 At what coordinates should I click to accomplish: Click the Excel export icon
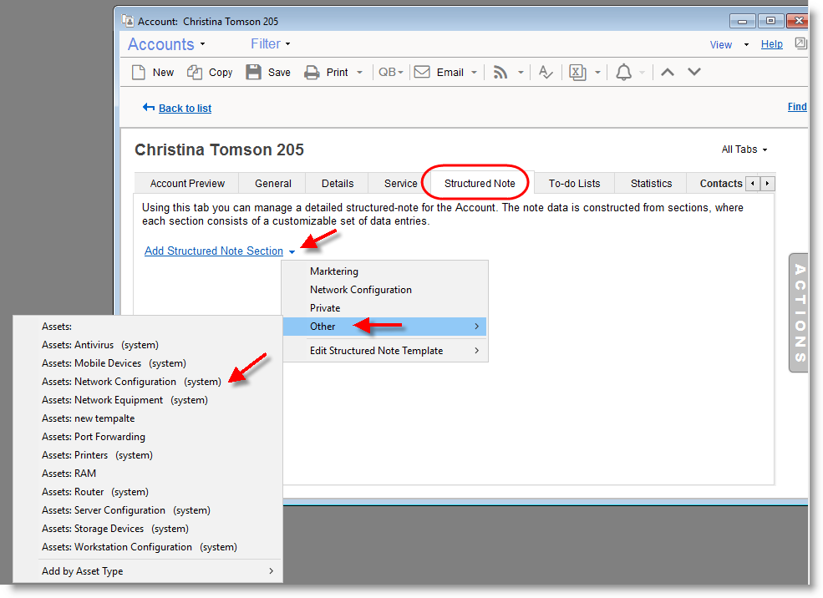(577, 73)
